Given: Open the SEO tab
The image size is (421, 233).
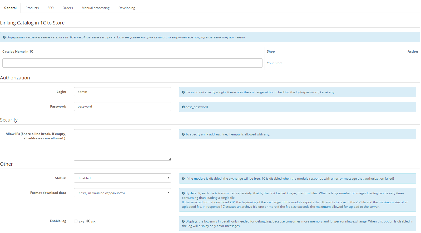Looking at the screenshot, I should click(x=51, y=8).
